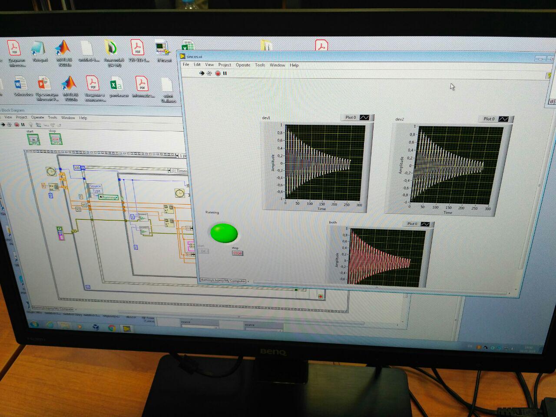This screenshot has width=556, height=417.
Task: Open the Tools menu in sincos.vi
Action: click(x=260, y=65)
